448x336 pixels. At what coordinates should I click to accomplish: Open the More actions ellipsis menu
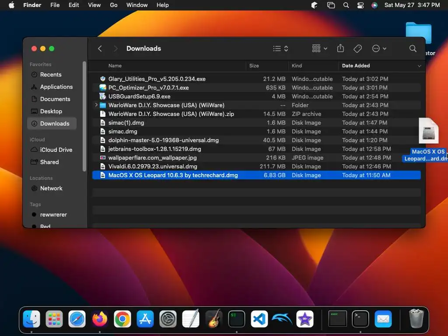coord(379,49)
